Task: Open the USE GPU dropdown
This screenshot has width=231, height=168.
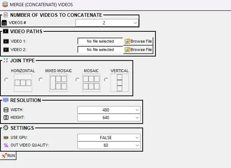Action: [109, 137]
